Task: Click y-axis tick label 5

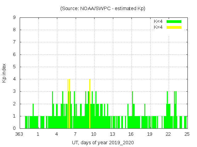Action: tap(14, 67)
